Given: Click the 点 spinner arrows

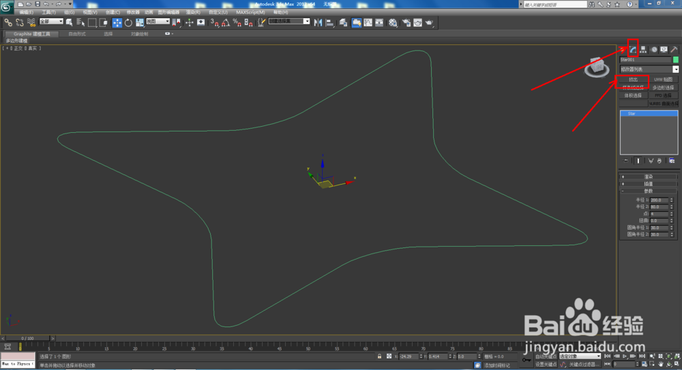Looking at the screenshot, I should click(x=672, y=214).
